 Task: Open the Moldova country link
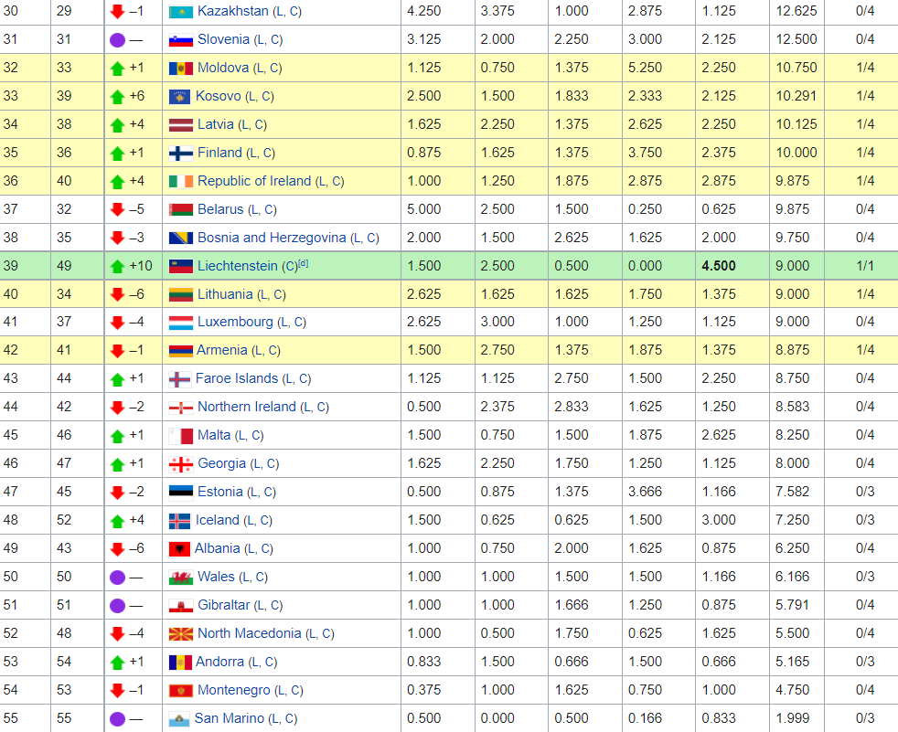223,68
